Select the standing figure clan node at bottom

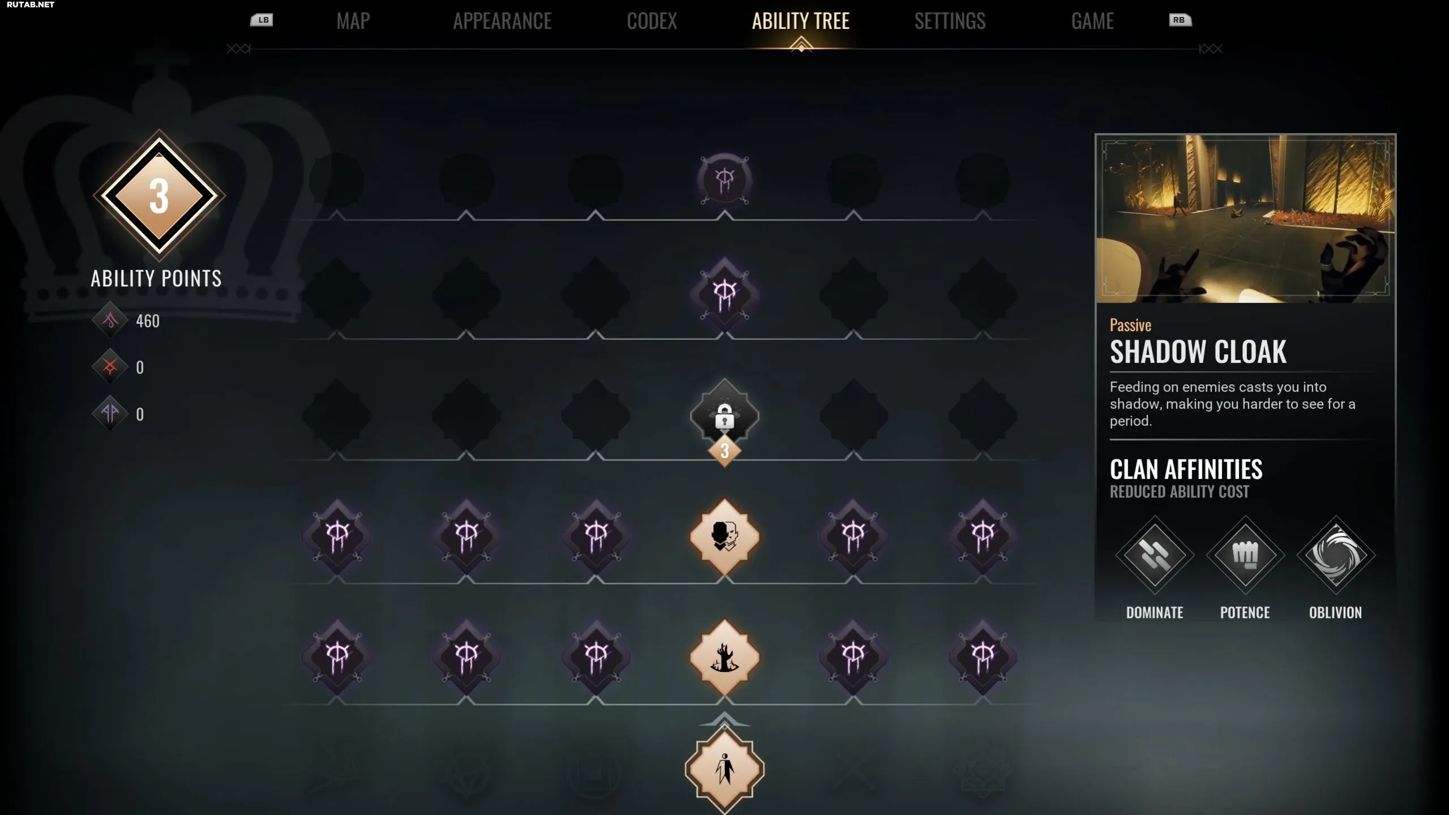point(724,770)
